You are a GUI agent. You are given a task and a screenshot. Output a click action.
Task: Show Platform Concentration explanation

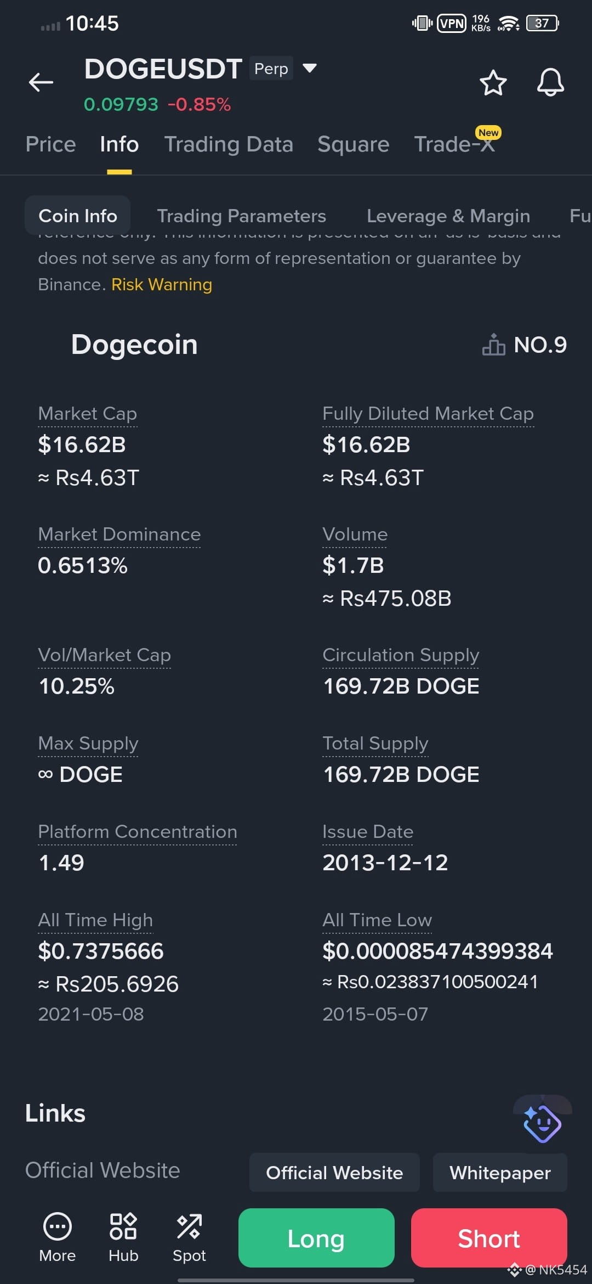click(x=138, y=832)
